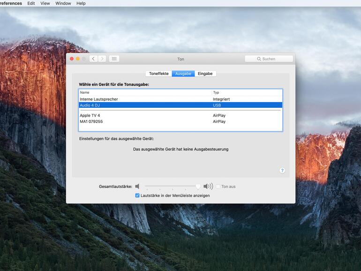
Task: Show all preferences via the grid icon
Action: 114,59
